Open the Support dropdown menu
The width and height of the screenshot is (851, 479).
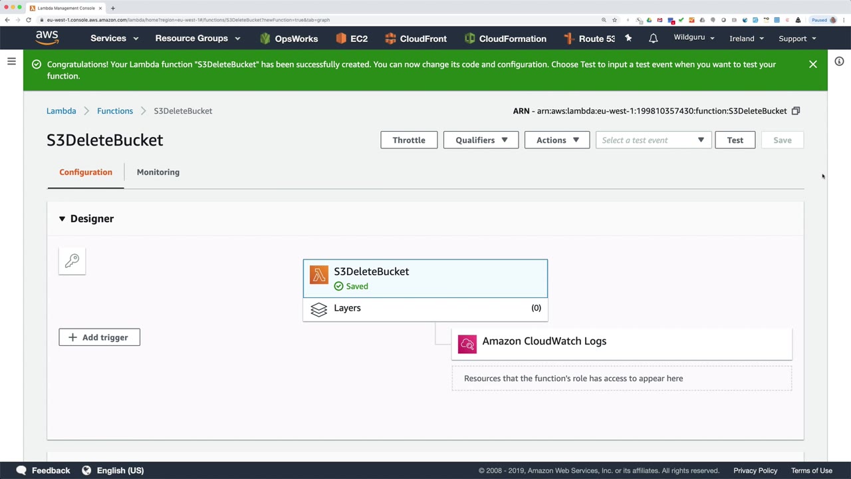[797, 39]
